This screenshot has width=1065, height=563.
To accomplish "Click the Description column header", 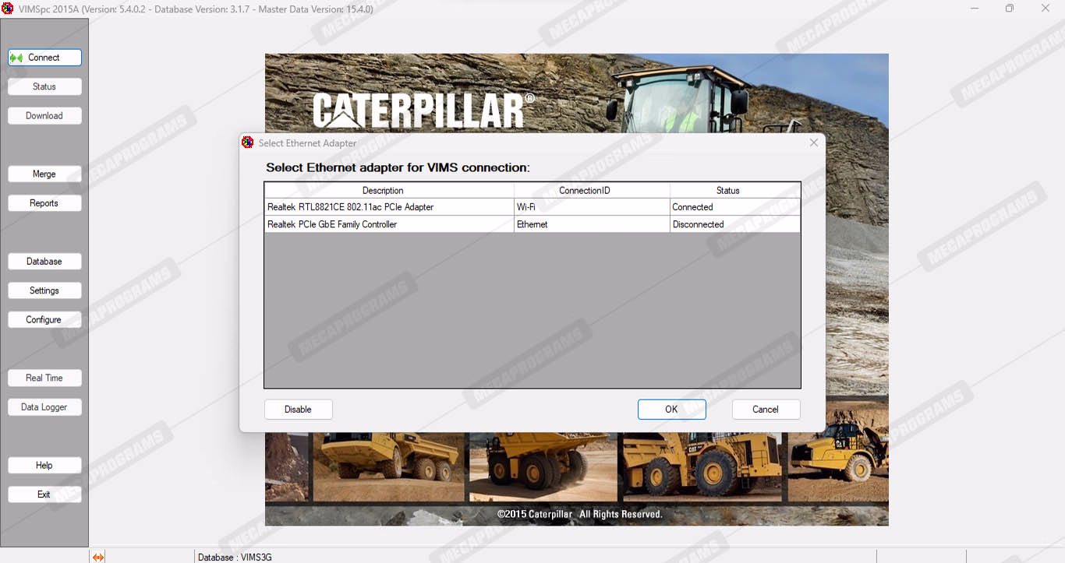I will click(390, 191).
